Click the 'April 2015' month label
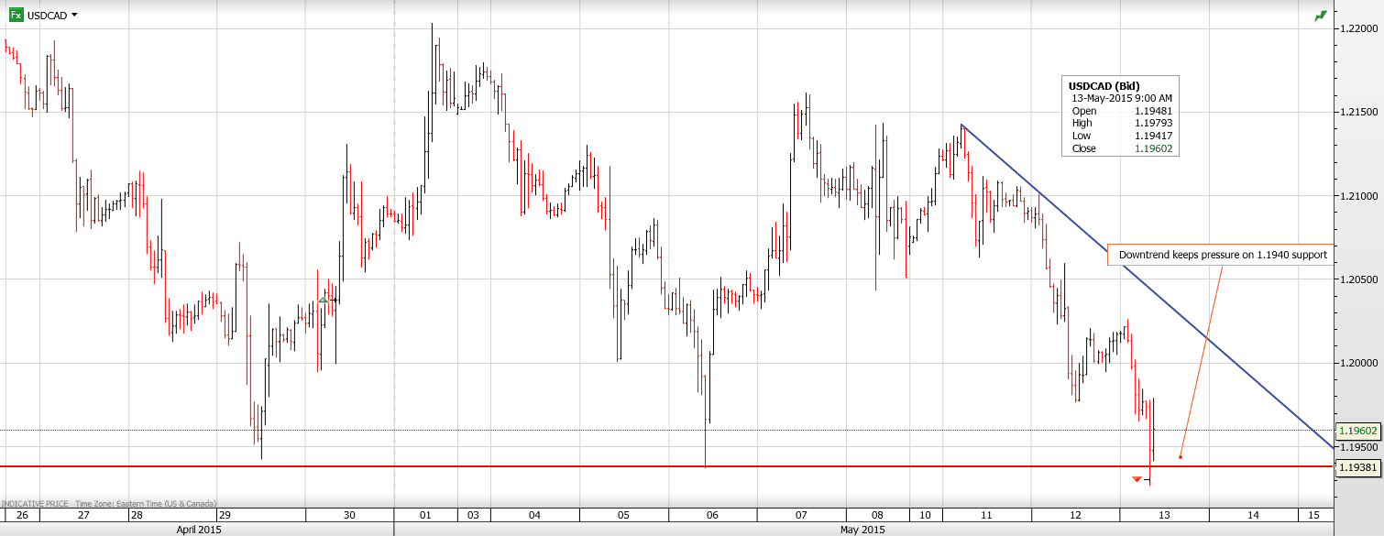This screenshot has height=536, width=1384. coord(197,530)
